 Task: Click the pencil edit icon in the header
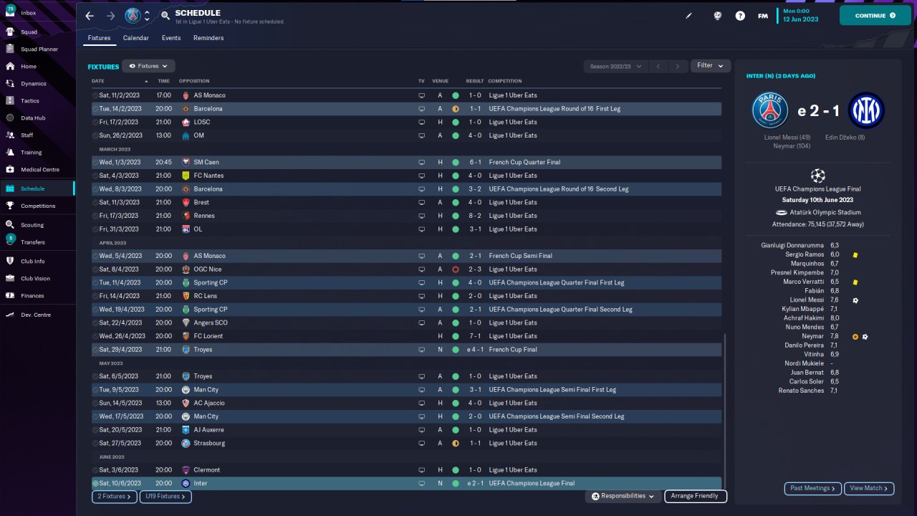pyautogui.click(x=689, y=16)
